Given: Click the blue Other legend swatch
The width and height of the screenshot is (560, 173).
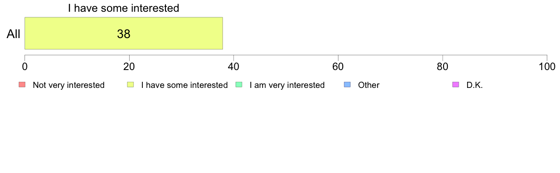Looking at the screenshot, I should click(347, 85).
